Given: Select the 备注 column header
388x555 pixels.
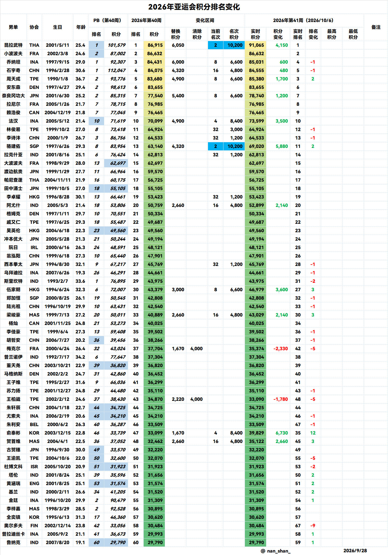Looking at the screenshot, I should (376, 27).
